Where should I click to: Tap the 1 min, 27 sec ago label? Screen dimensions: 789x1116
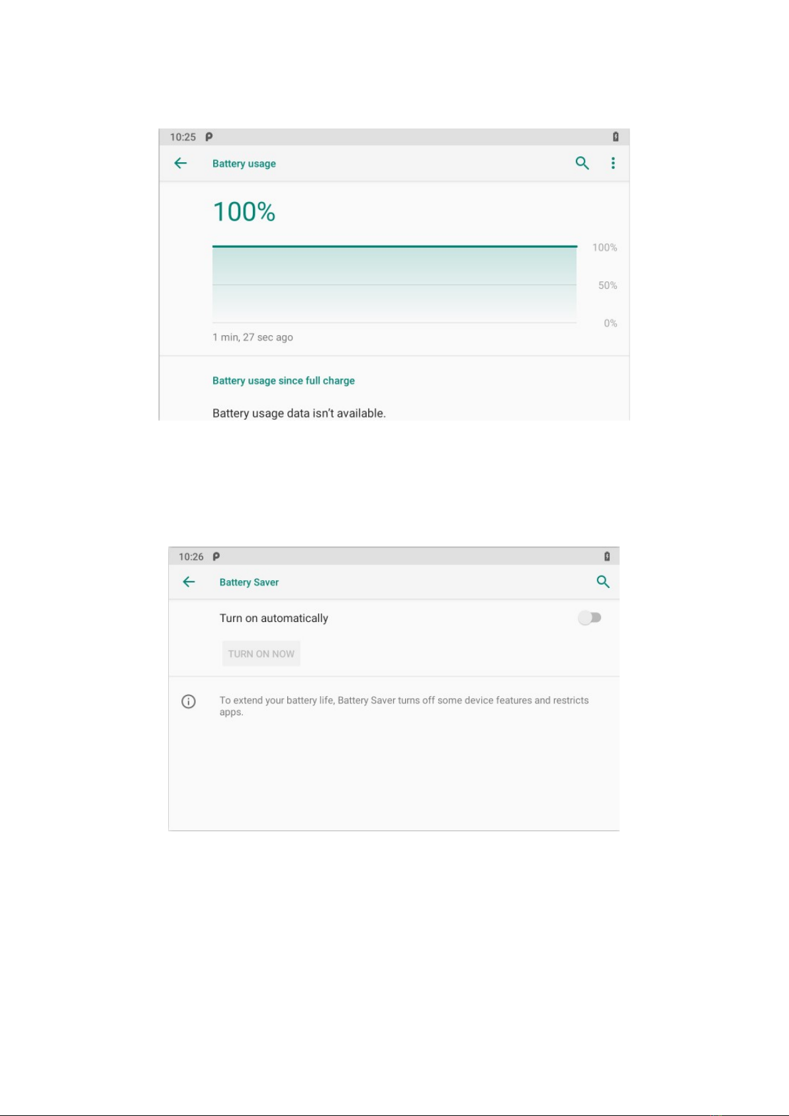click(253, 337)
